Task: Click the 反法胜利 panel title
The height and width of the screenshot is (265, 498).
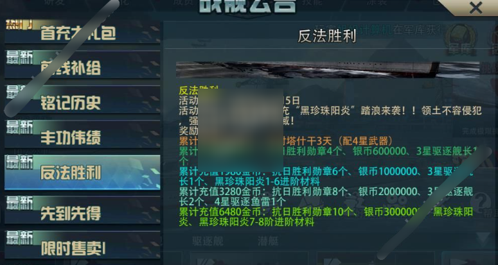Action: pos(327,37)
